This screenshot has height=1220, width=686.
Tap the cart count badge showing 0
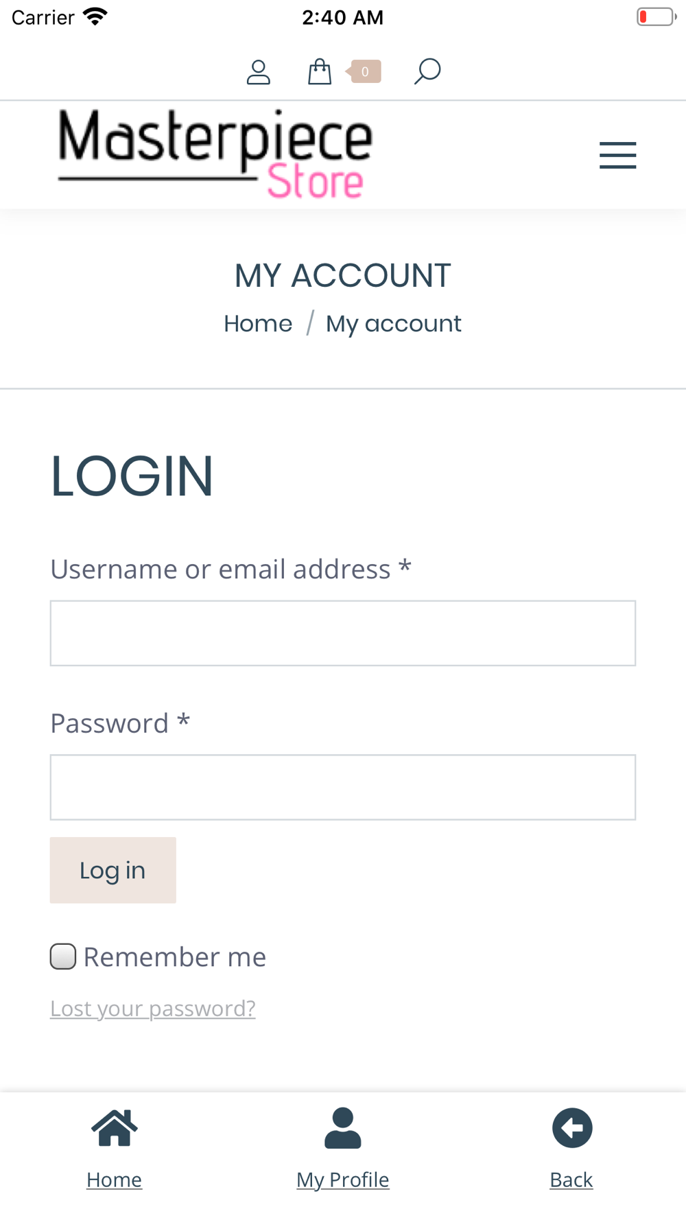364,71
